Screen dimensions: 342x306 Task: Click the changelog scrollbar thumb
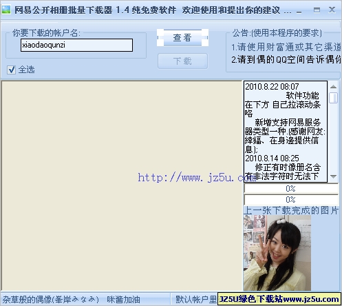pyautogui.click(x=333, y=98)
